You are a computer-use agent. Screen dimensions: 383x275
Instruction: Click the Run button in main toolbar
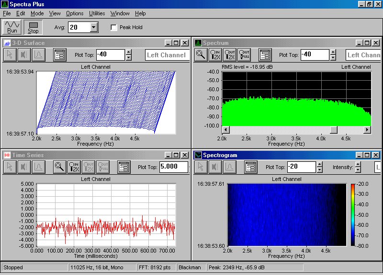[x=12, y=27]
